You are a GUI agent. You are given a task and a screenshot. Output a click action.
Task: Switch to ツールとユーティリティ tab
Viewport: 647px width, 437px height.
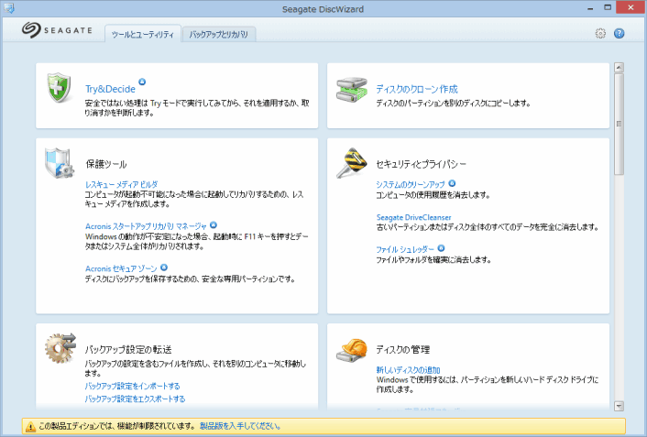click(x=143, y=34)
